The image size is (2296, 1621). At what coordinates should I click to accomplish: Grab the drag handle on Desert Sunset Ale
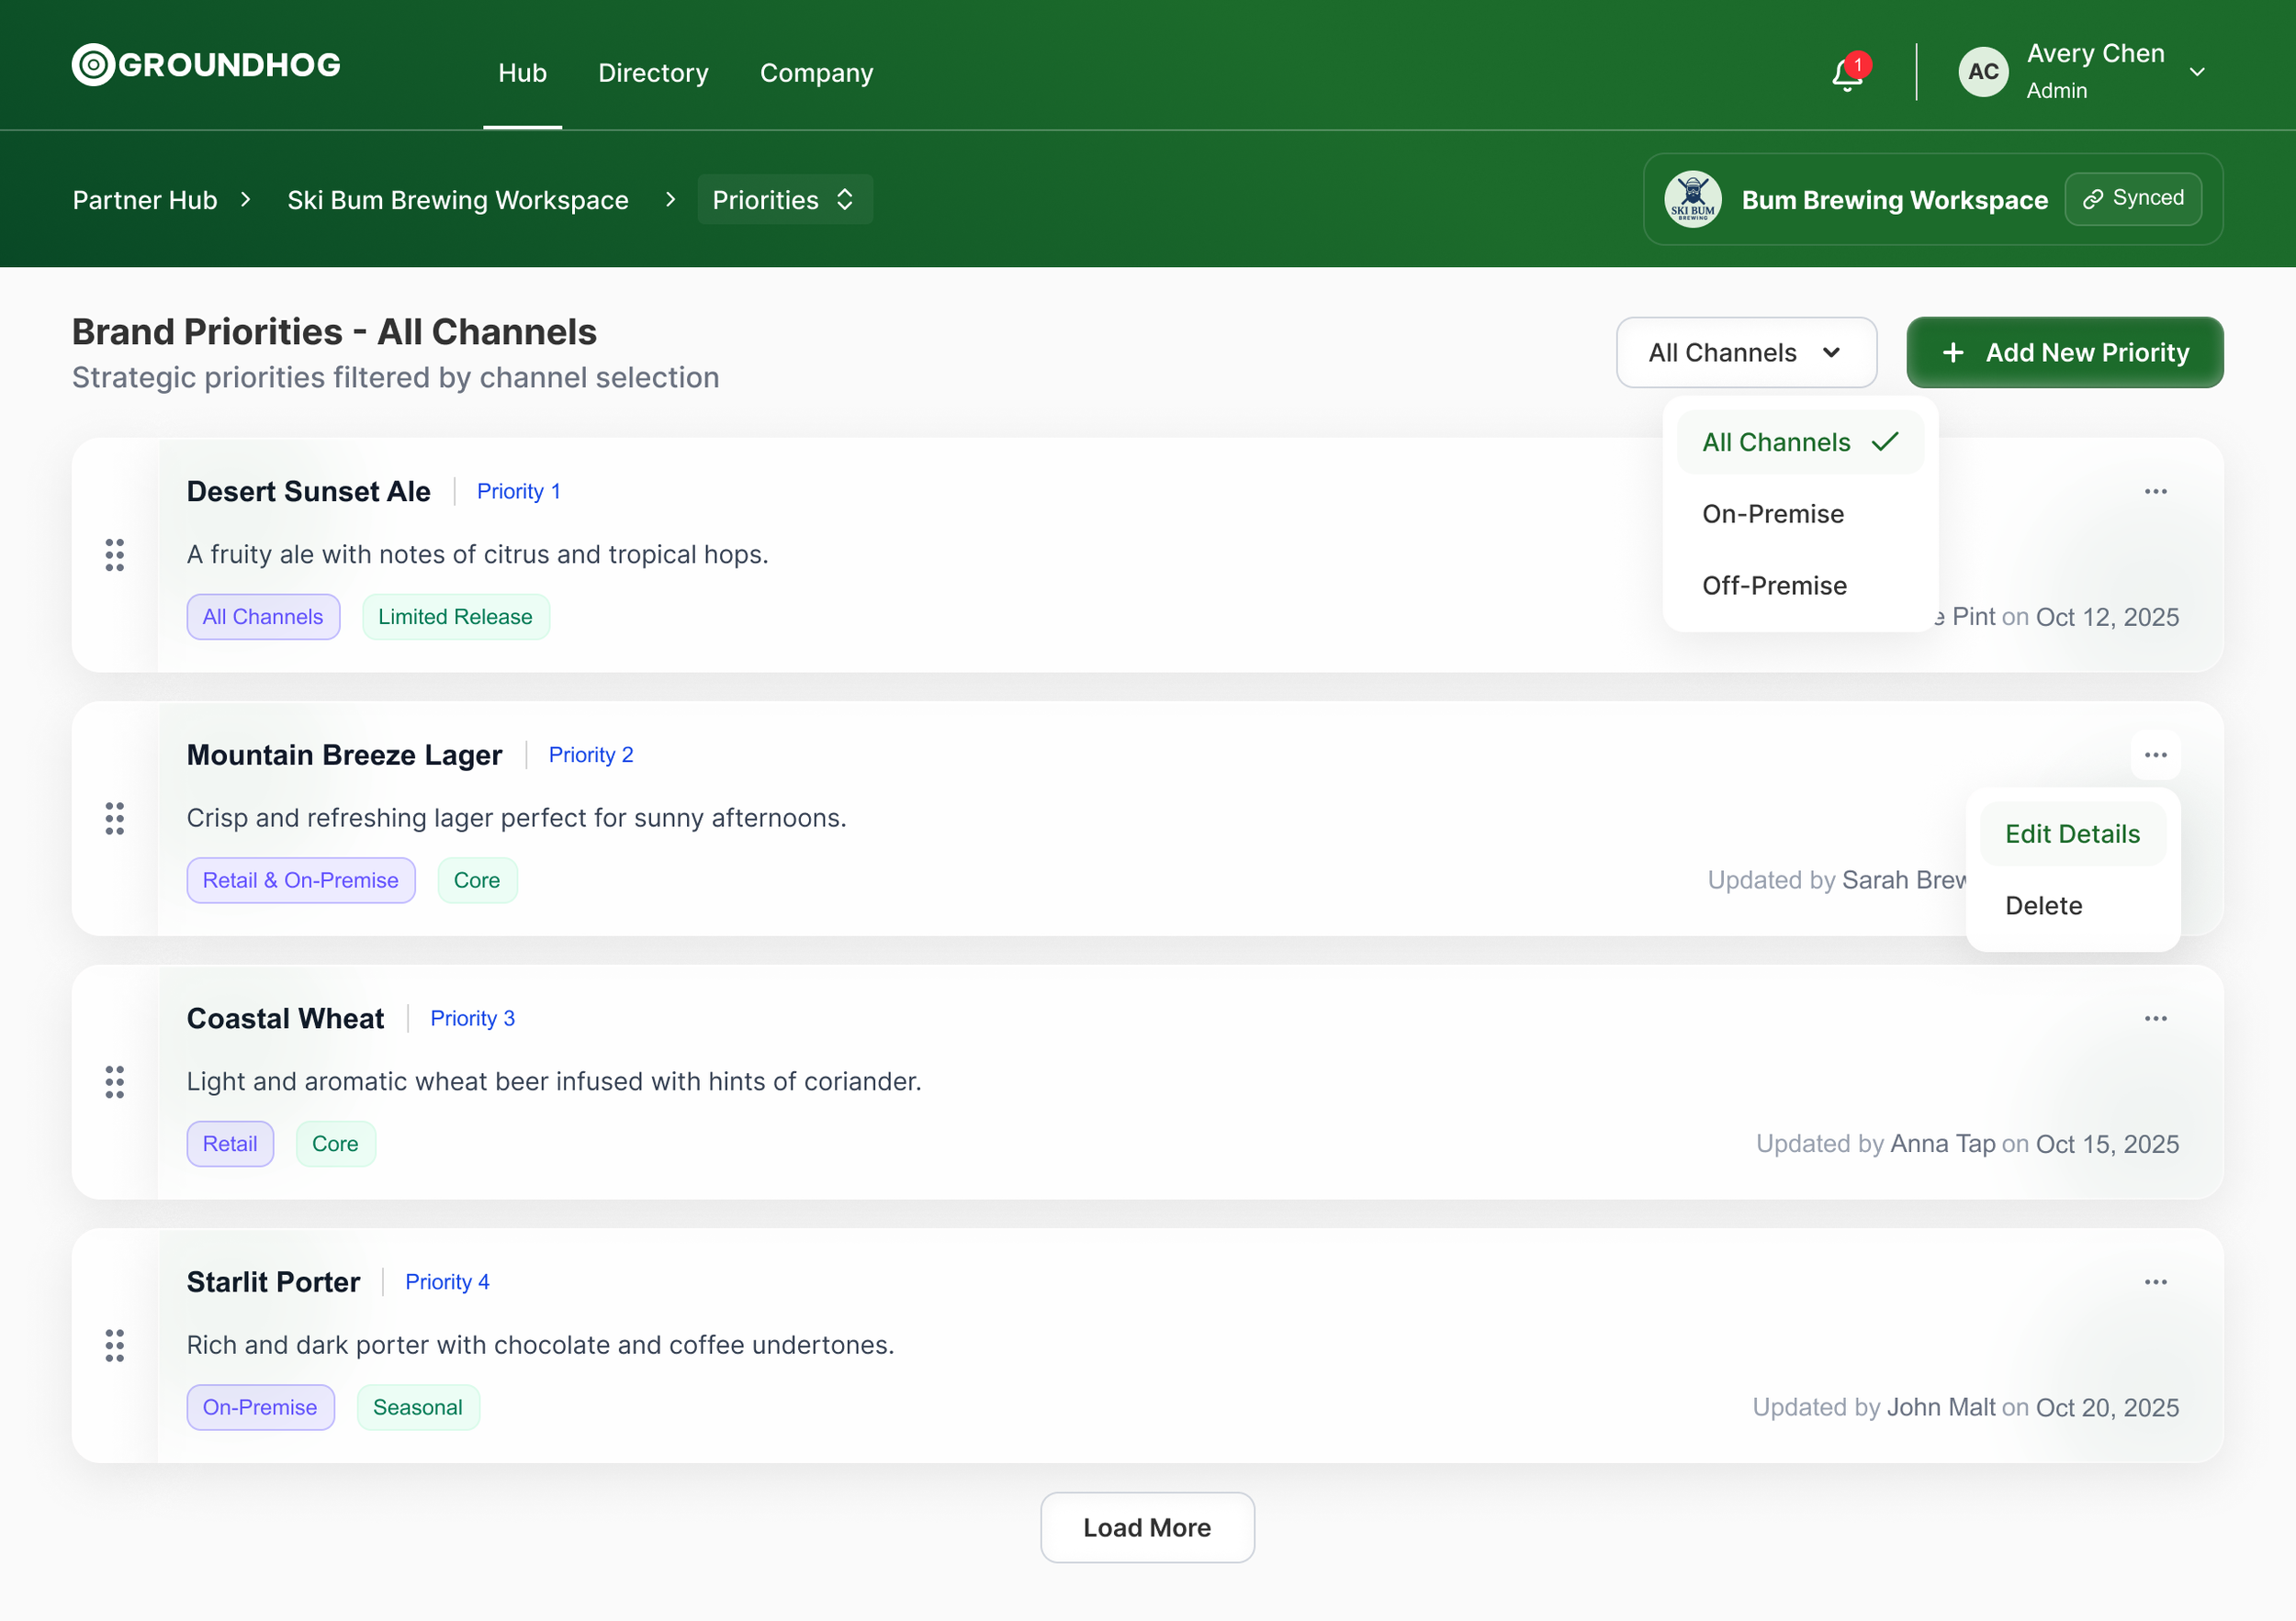[115, 554]
